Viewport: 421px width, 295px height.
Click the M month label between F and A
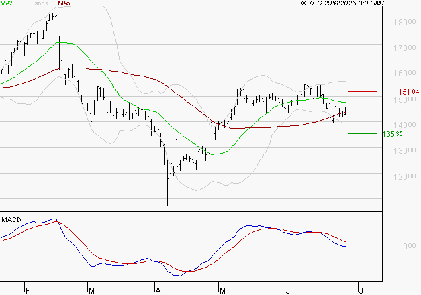point(91,291)
